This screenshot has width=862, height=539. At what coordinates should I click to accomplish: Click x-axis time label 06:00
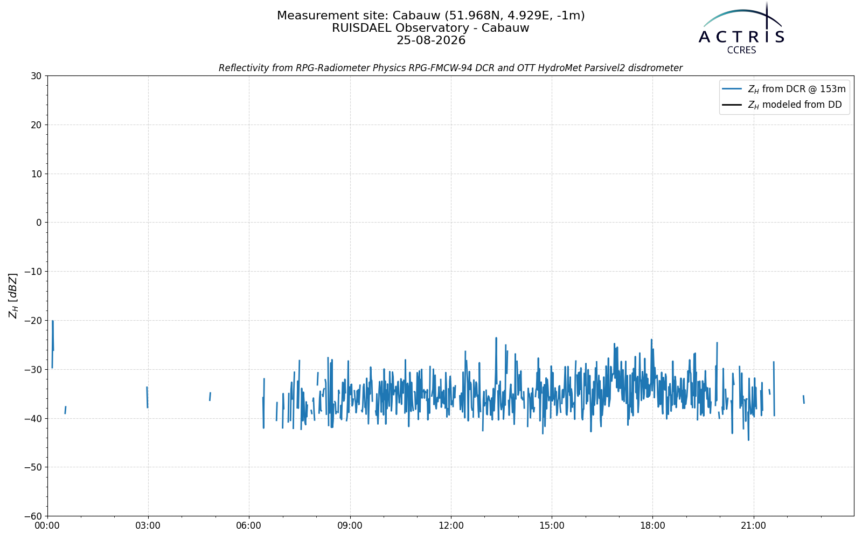click(249, 526)
